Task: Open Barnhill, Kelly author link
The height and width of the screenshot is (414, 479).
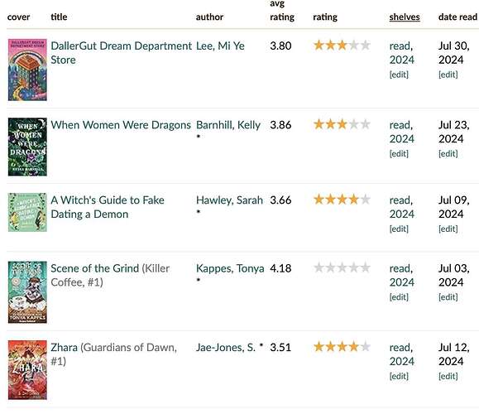Action: coord(228,125)
